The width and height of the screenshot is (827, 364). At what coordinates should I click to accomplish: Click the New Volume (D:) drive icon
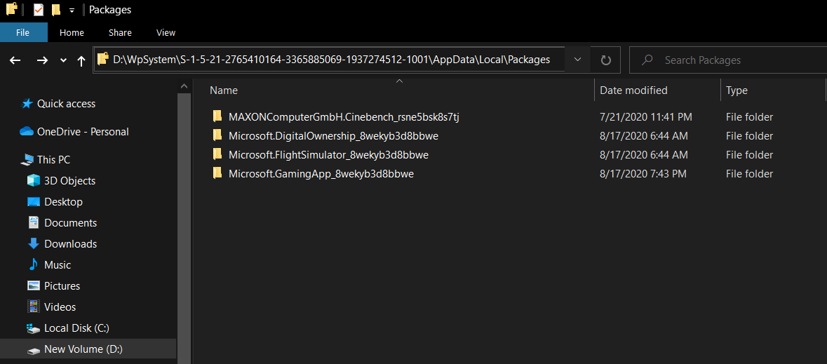click(34, 350)
